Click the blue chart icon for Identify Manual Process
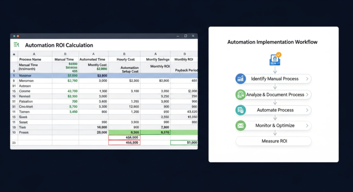353x192 pixels. 240,79
